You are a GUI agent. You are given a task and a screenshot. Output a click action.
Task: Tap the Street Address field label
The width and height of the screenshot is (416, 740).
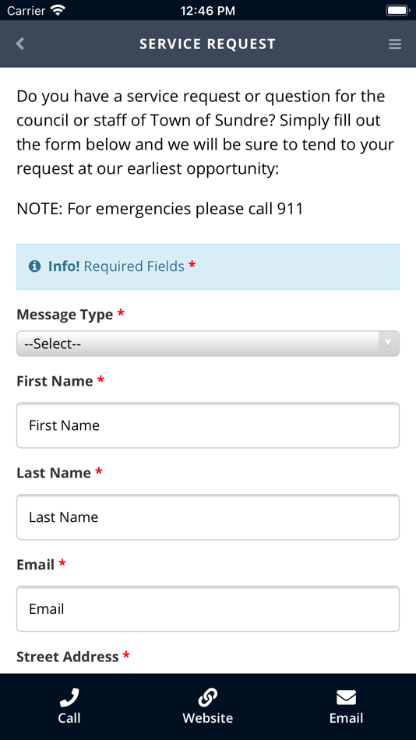pos(68,657)
